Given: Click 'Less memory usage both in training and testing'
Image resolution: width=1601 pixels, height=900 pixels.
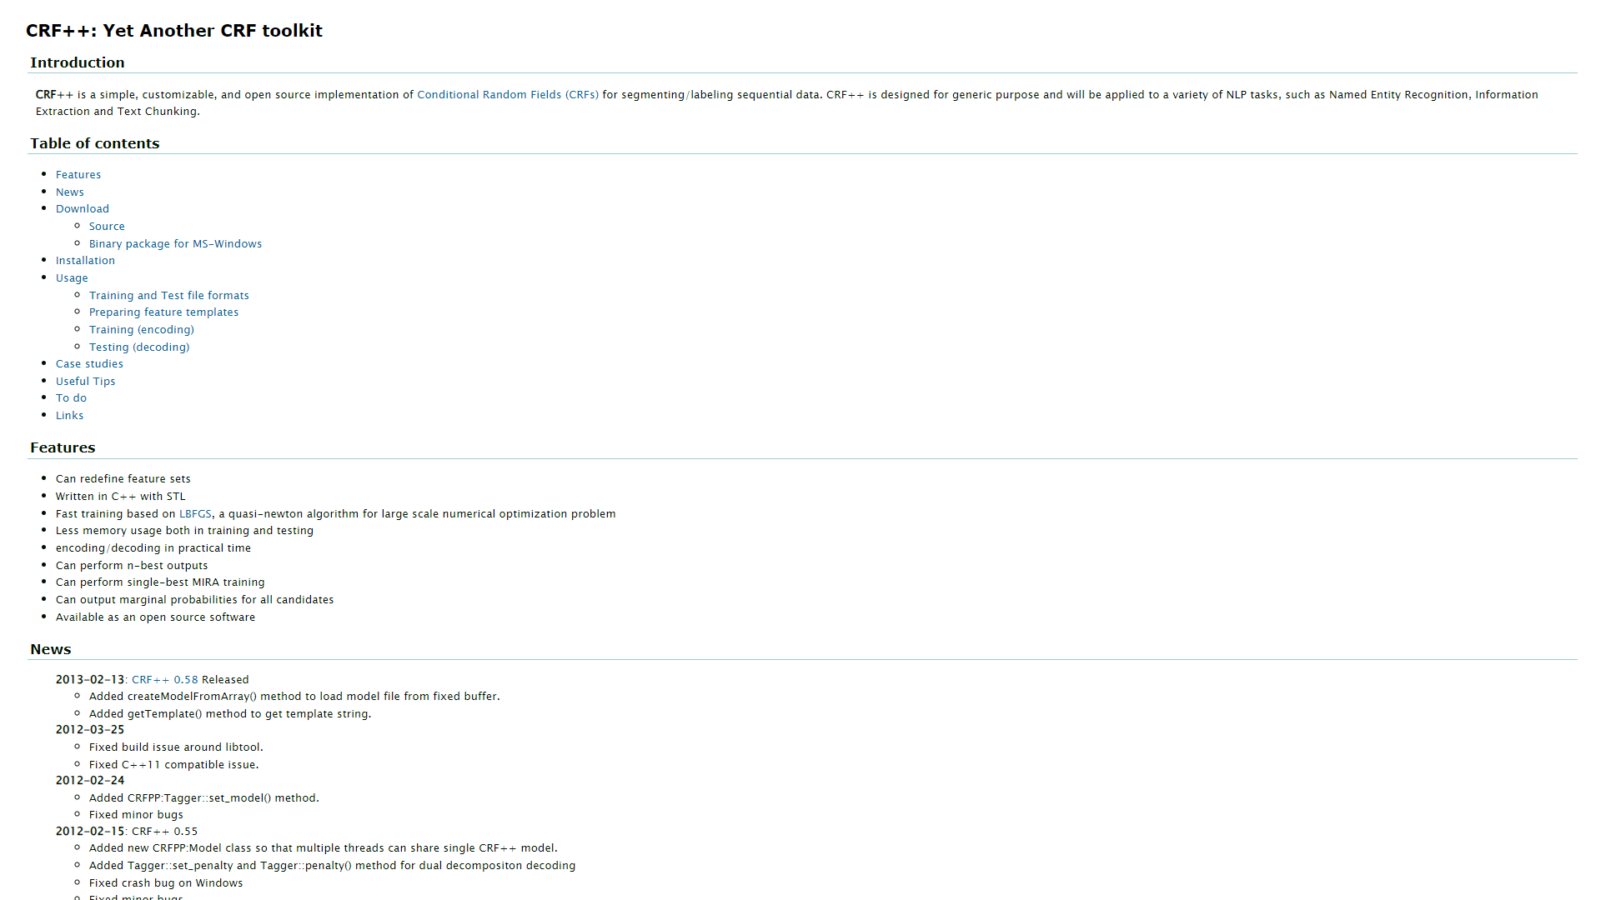Looking at the screenshot, I should pos(184,531).
